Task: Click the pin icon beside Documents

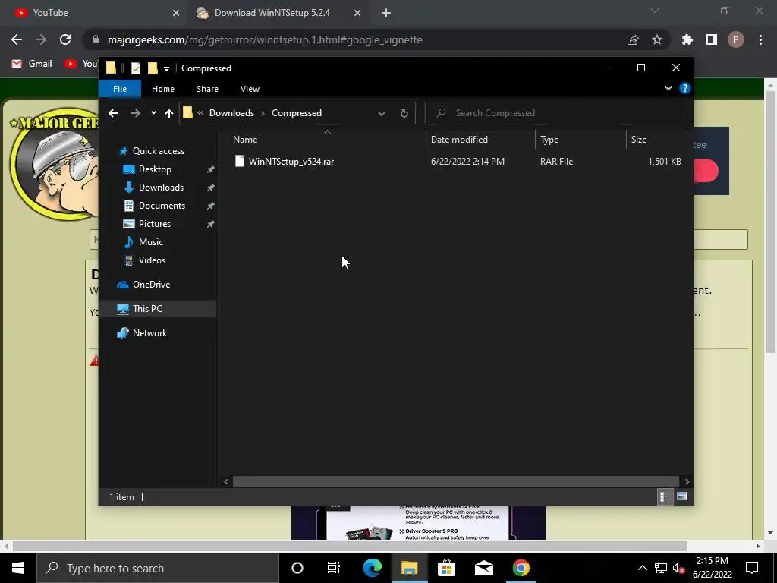Action: point(211,206)
